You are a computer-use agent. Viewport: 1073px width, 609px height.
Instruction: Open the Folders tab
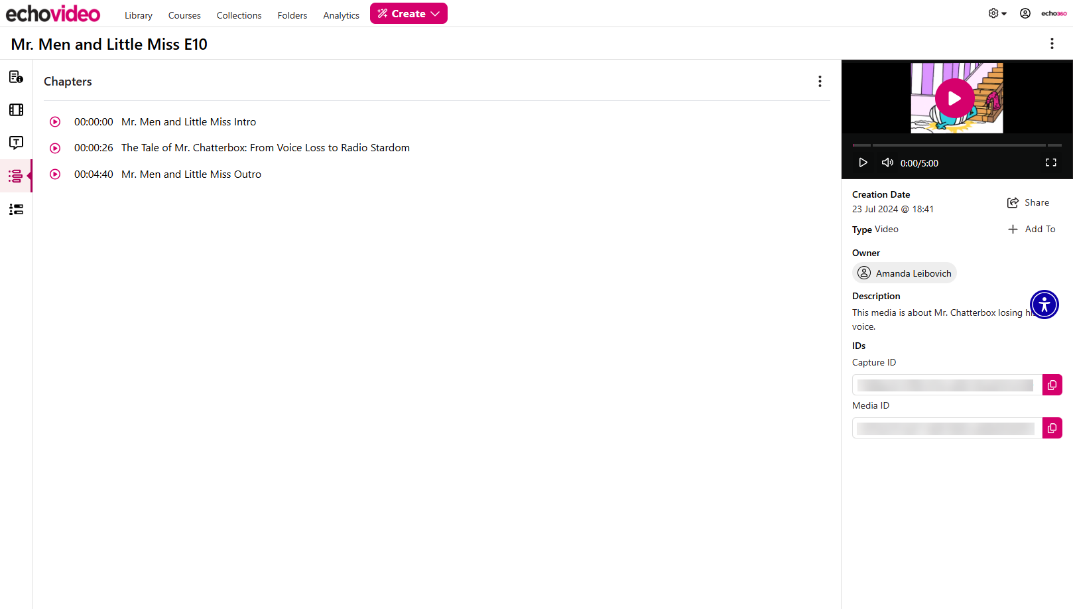click(x=292, y=15)
